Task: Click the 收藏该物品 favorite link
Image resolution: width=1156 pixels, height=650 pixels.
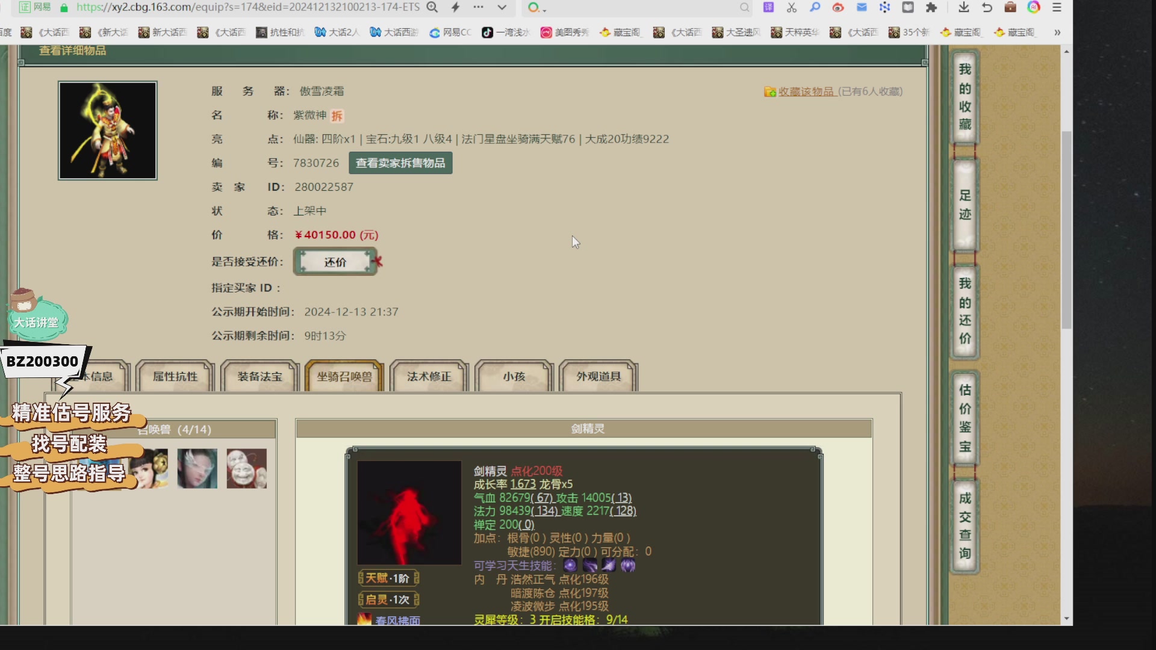Action: [806, 91]
